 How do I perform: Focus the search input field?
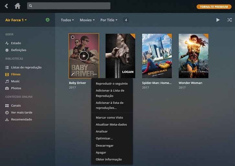pyautogui.click(x=69, y=6)
